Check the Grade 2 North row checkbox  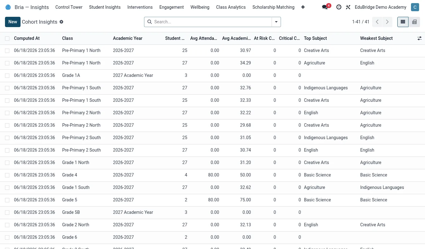[x=7, y=225]
